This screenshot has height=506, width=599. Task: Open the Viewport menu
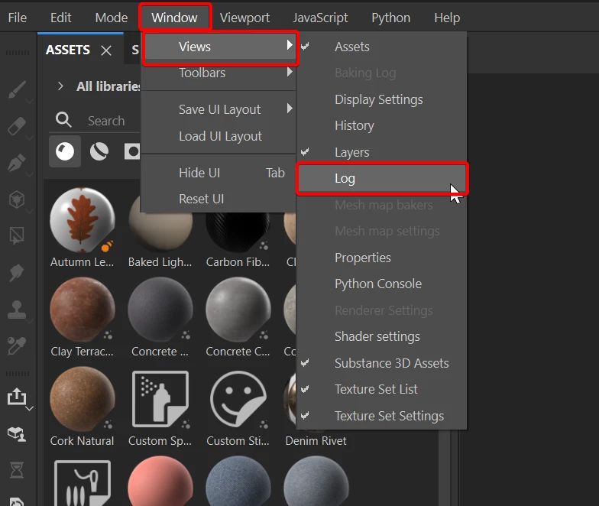click(x=244, y=18)
